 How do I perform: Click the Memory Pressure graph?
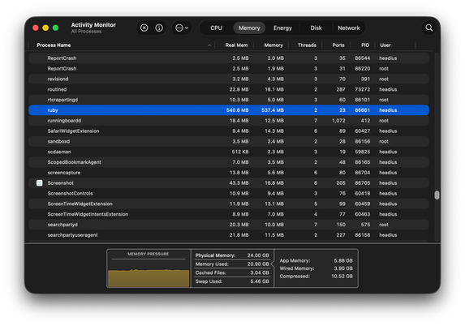pyautogui.click(x=149, y=273)
